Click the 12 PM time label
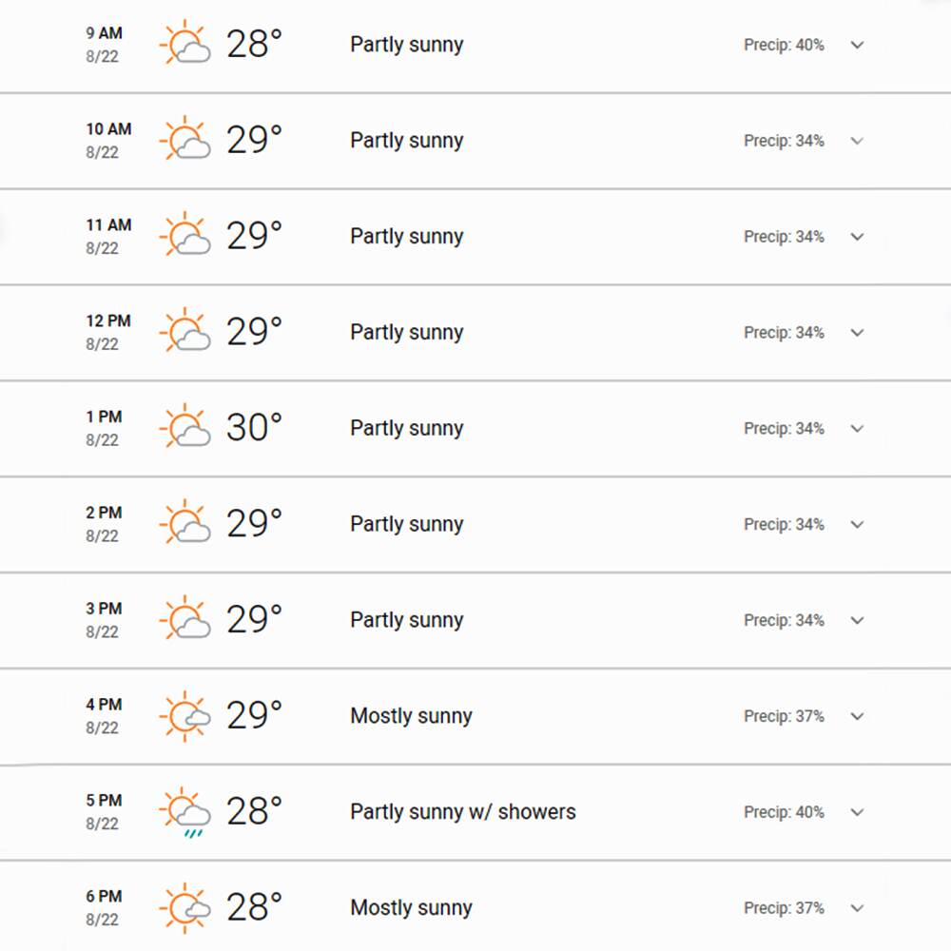 coord(108,320)
